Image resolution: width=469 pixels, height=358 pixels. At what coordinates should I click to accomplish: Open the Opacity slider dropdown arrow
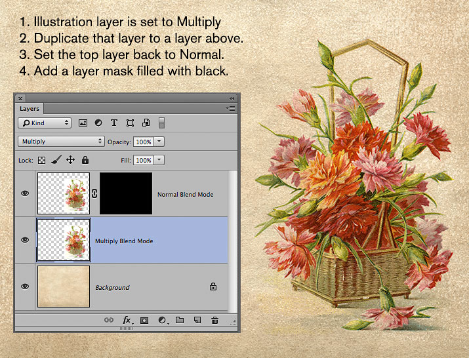pyautogui.click(x=159, y=142)
